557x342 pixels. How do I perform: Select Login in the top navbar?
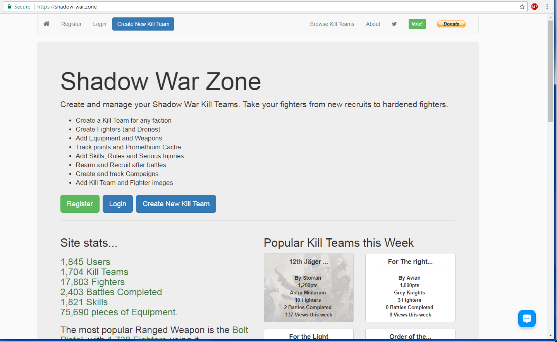100,24
